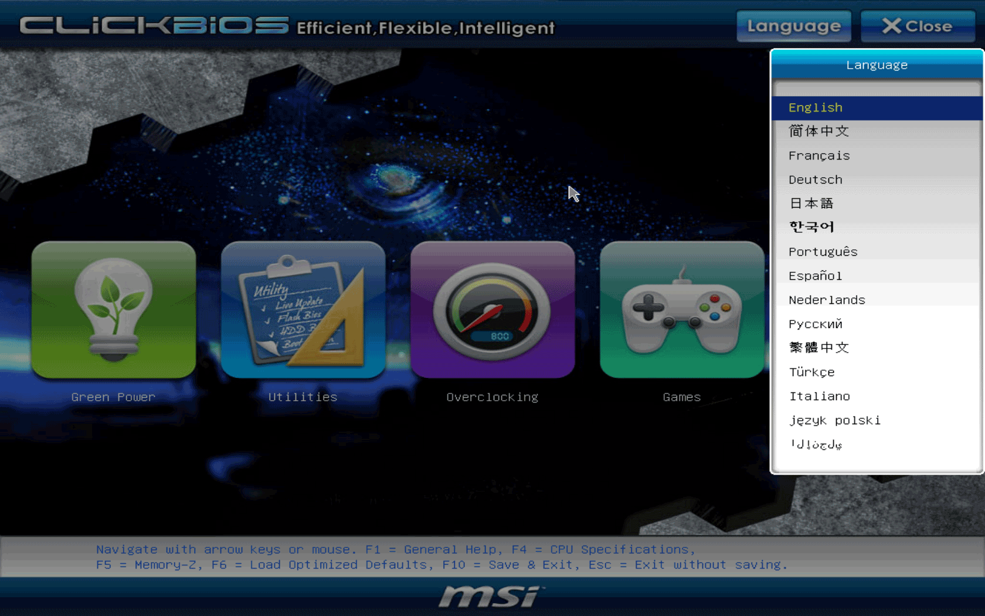This screenshot has height=616, width=985.
Task: Open the Green Power lightbulb icon
Action: click(114, 310)
